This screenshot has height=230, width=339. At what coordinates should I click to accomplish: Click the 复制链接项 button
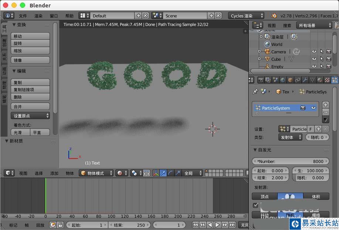(30, 90)
